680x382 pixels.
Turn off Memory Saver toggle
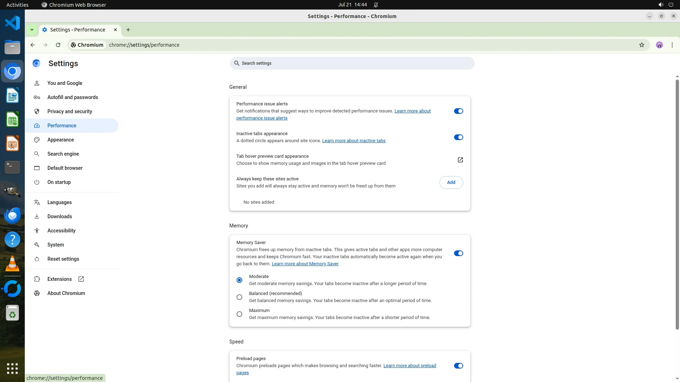tap(458, 253)
